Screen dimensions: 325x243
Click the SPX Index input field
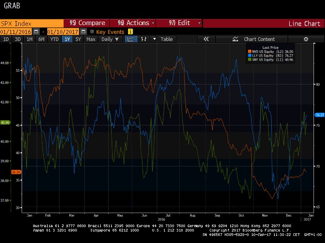pyautogui.click(x=31, y=23)
